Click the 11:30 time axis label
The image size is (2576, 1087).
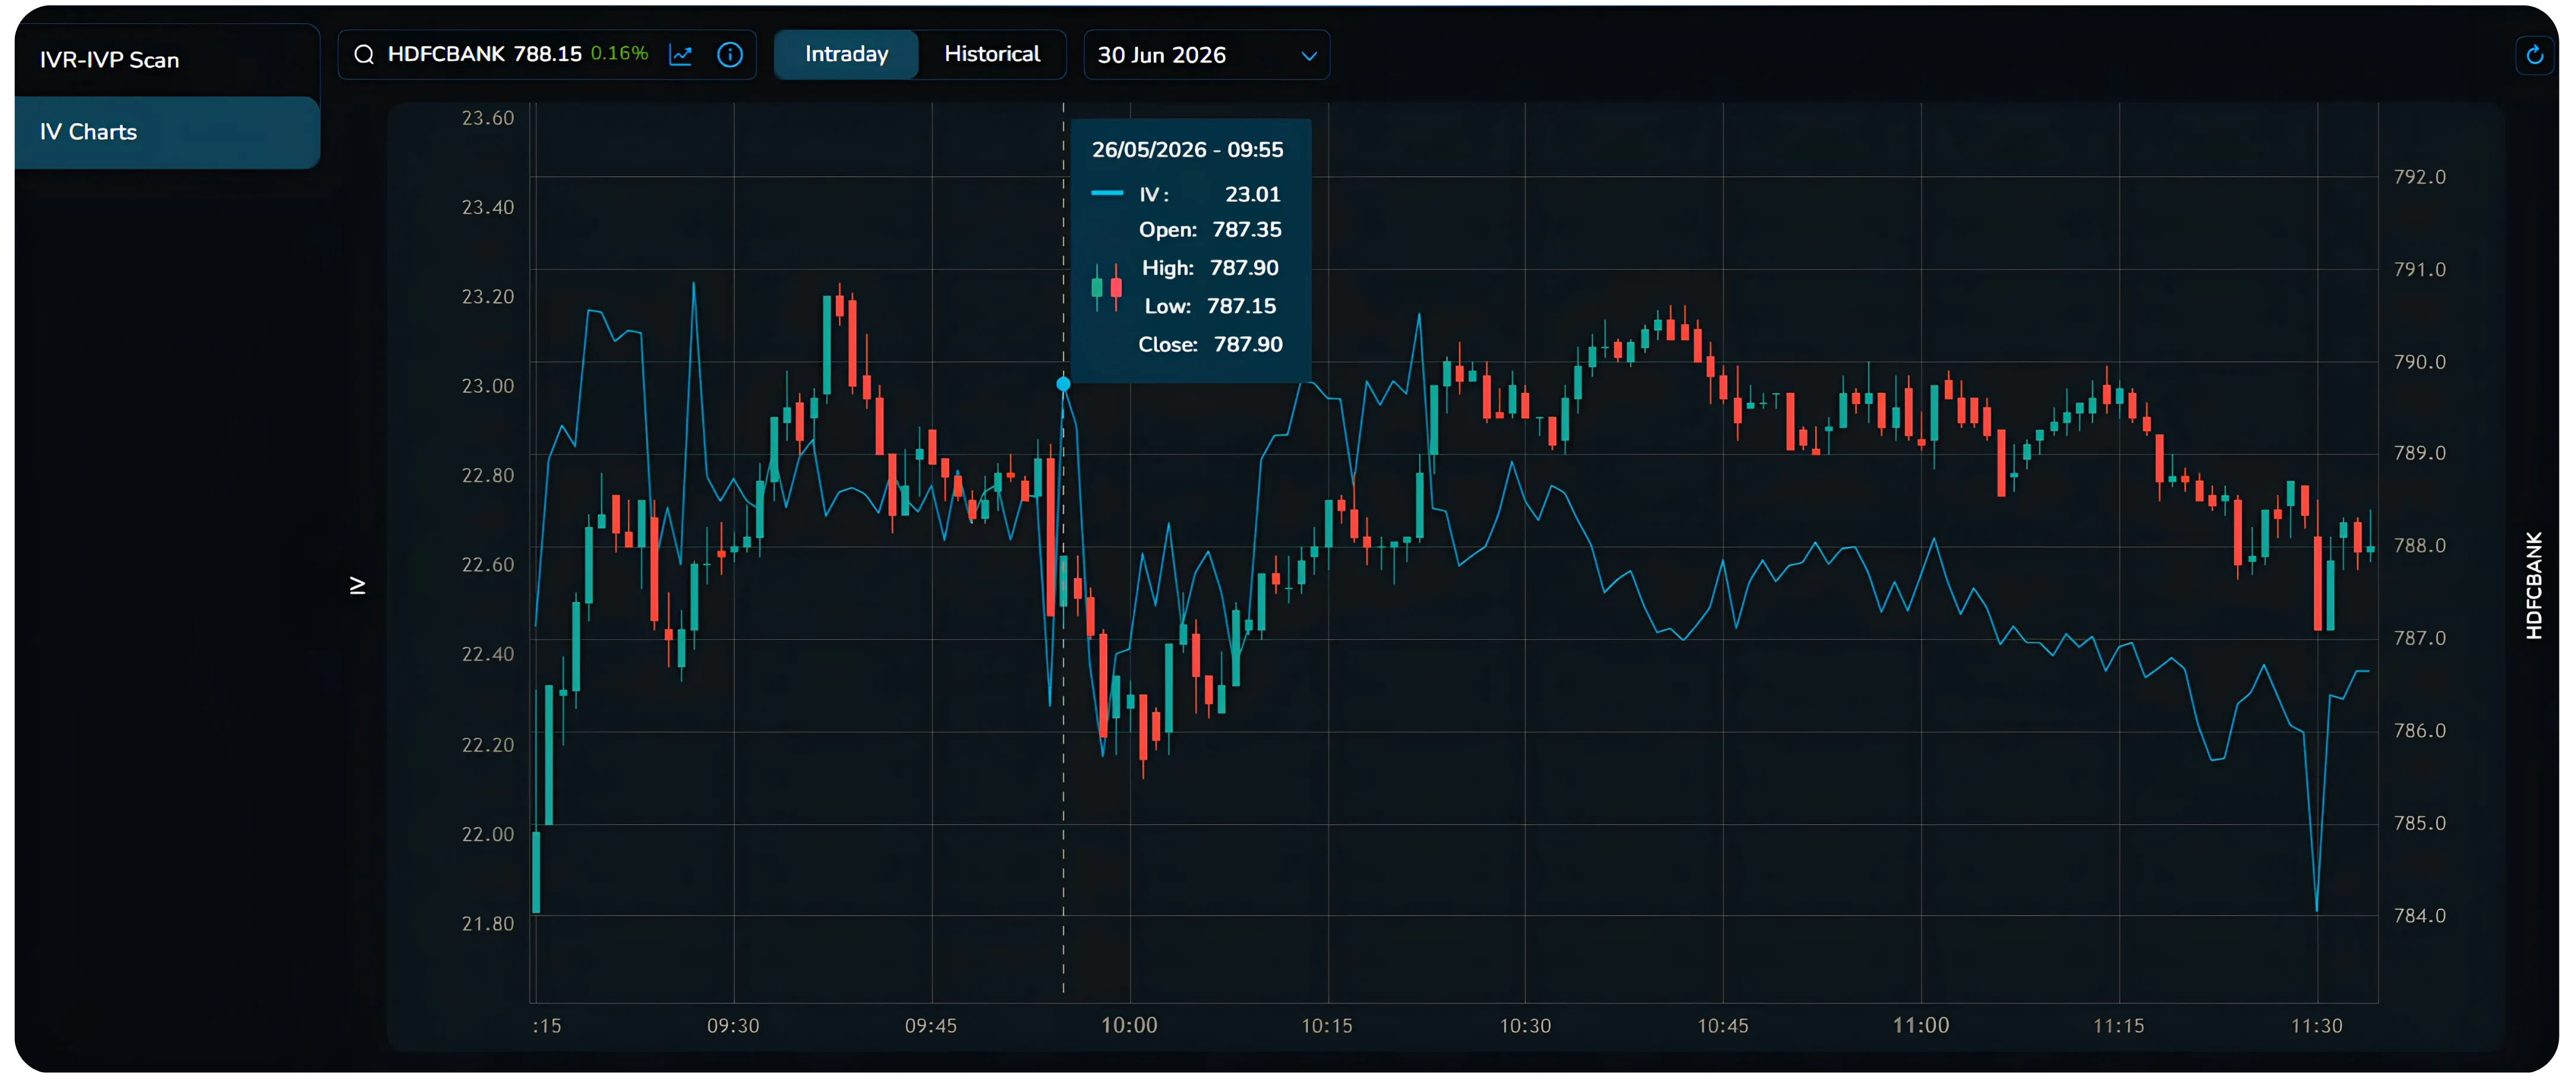[2316, 1026]
